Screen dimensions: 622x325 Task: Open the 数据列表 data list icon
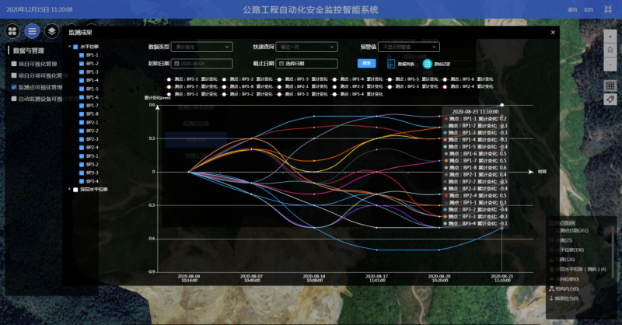pos(391,64)
